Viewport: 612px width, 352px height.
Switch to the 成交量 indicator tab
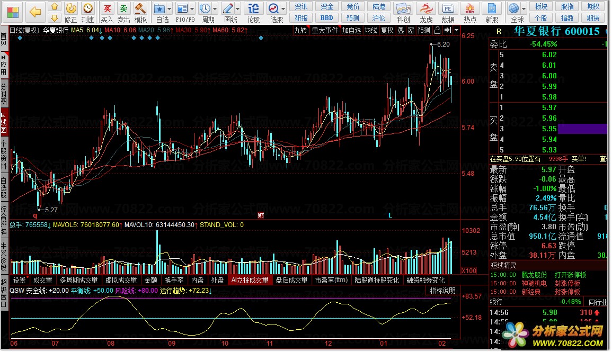tap(42, 280)
